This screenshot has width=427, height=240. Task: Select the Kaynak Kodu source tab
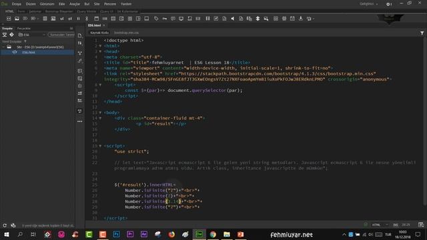(x=99, y=33)
